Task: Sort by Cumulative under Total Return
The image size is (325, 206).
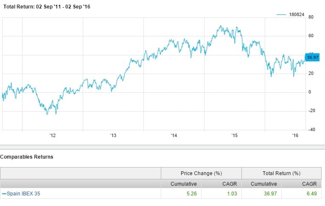Action: pos(263,184)
